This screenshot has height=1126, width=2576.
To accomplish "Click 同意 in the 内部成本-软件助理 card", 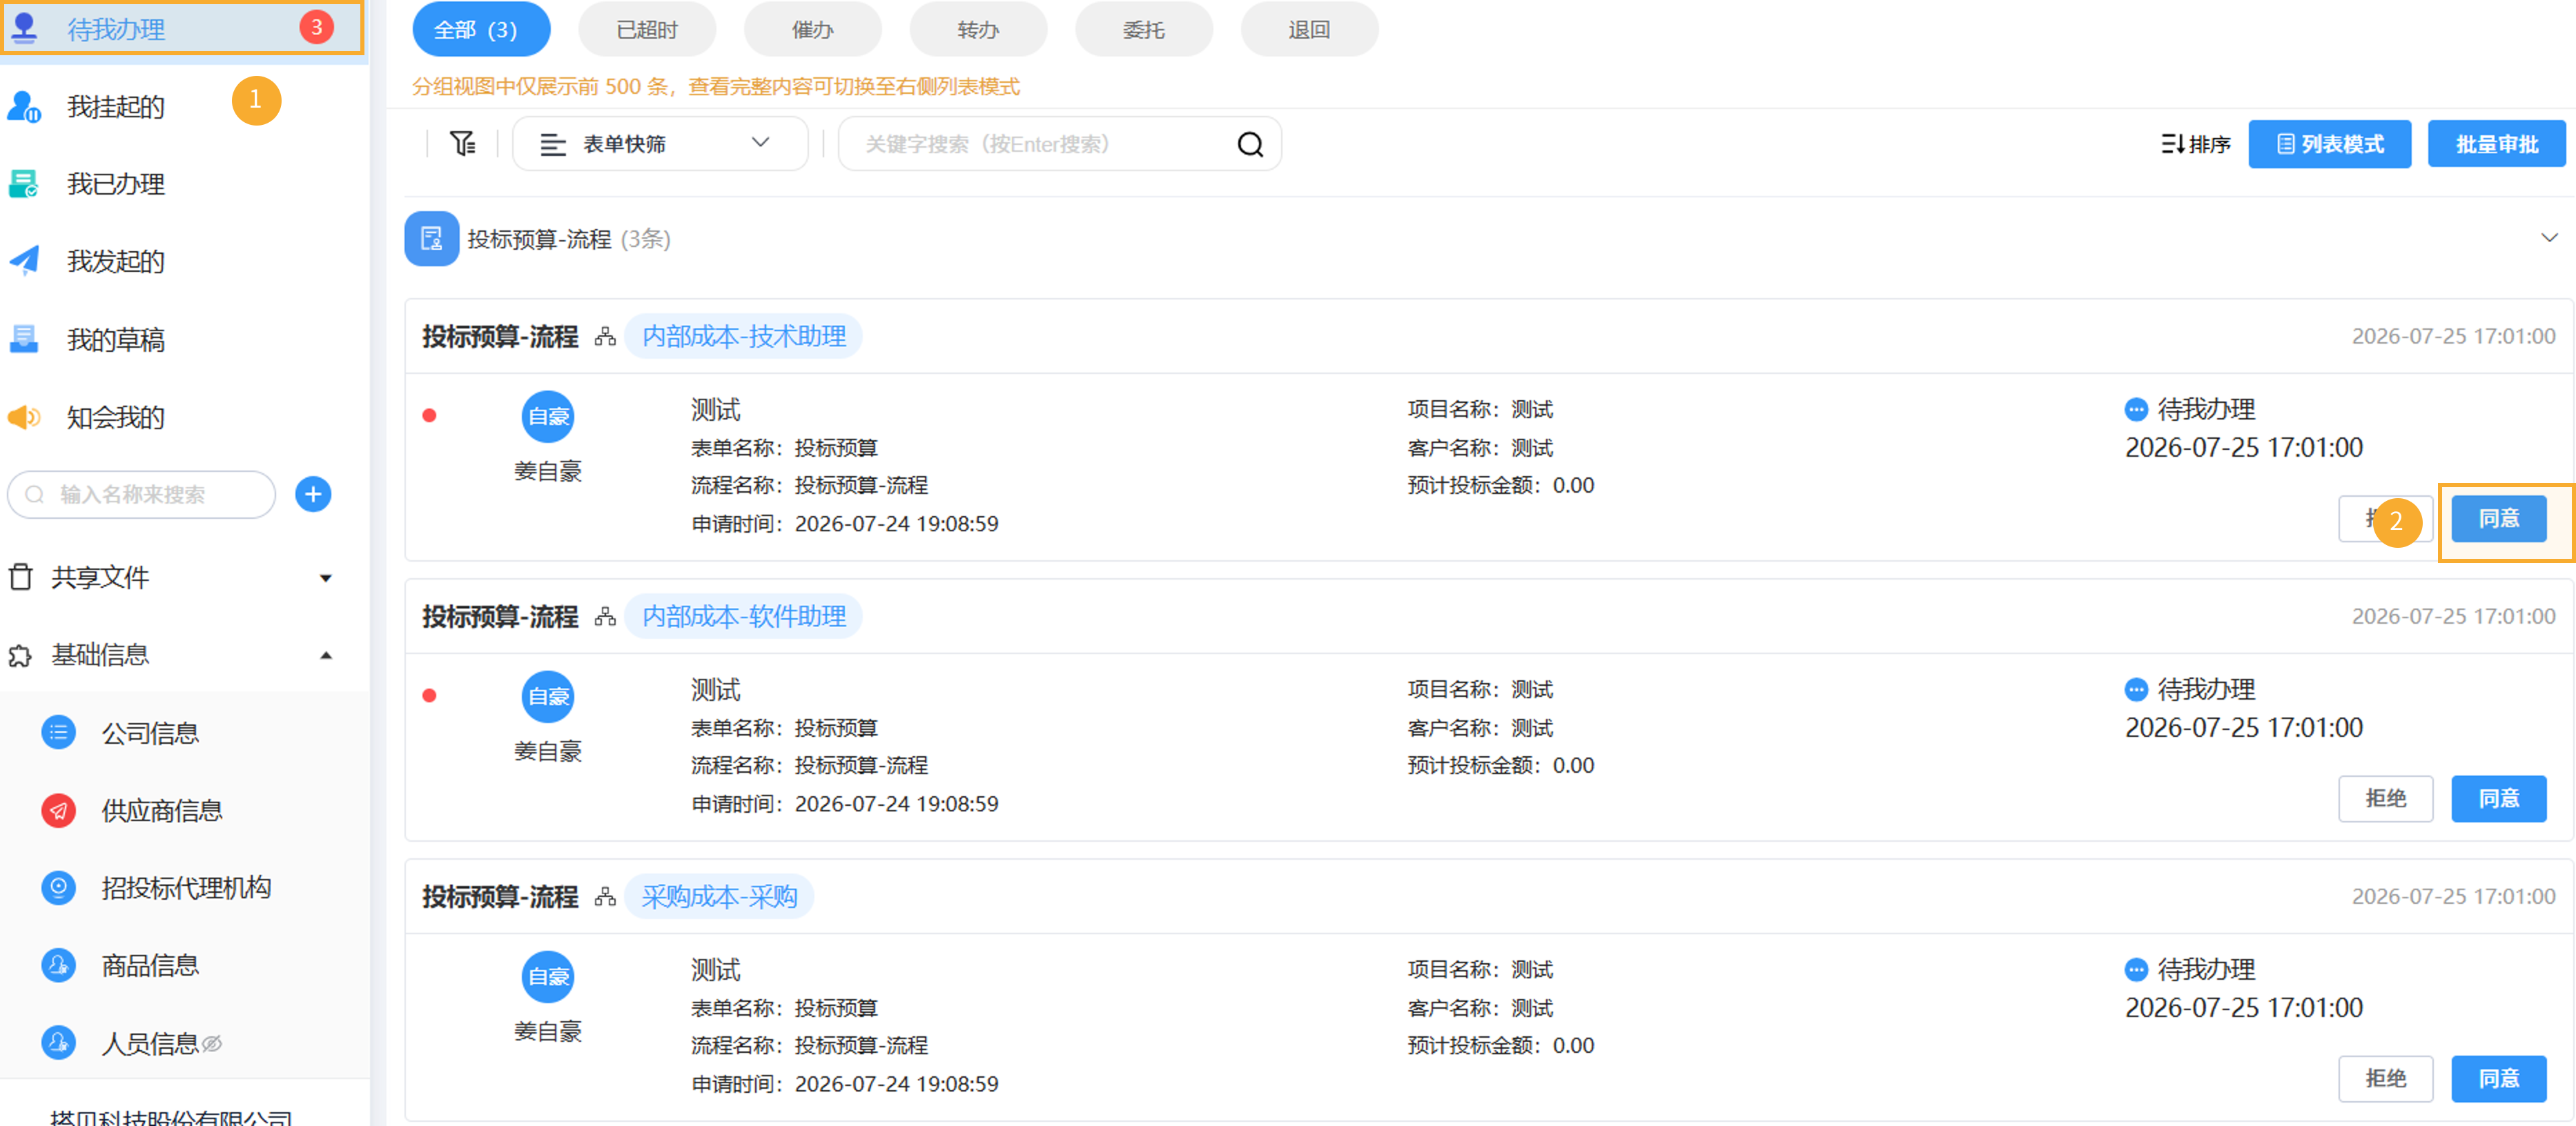I will [2498, 798].
